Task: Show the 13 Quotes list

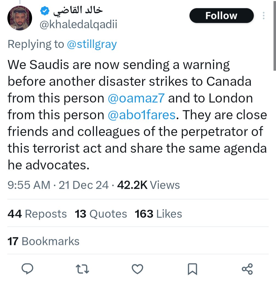Action: [x=101, y=214]
